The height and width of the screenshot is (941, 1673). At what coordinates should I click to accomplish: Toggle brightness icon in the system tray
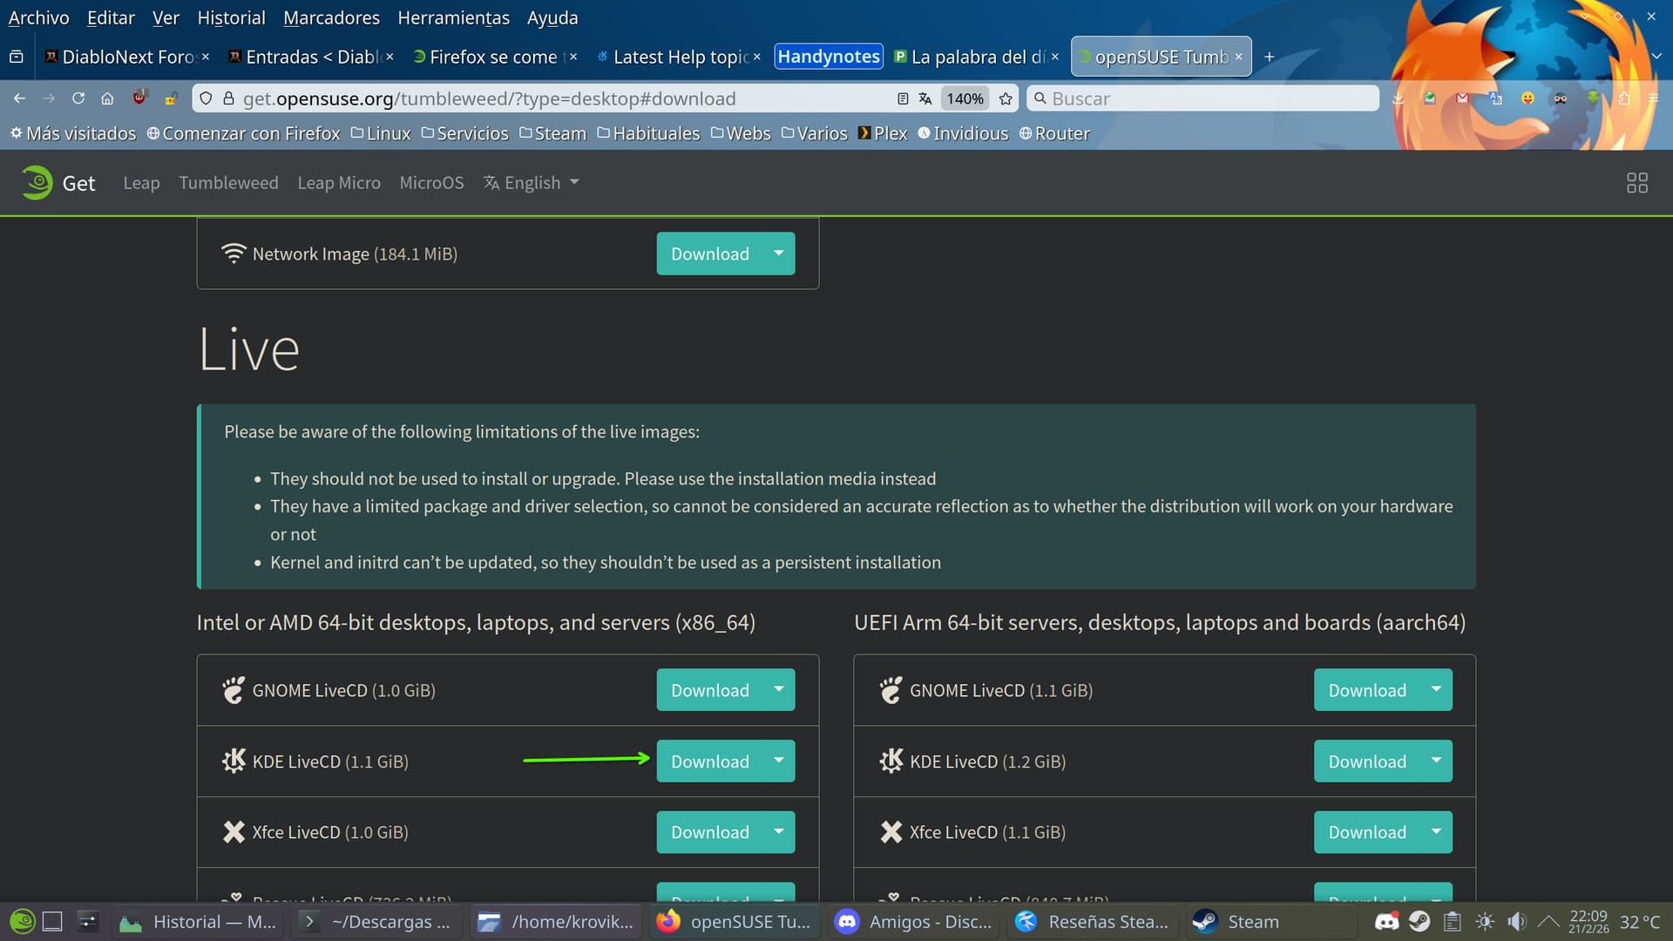pos(1485,921)
